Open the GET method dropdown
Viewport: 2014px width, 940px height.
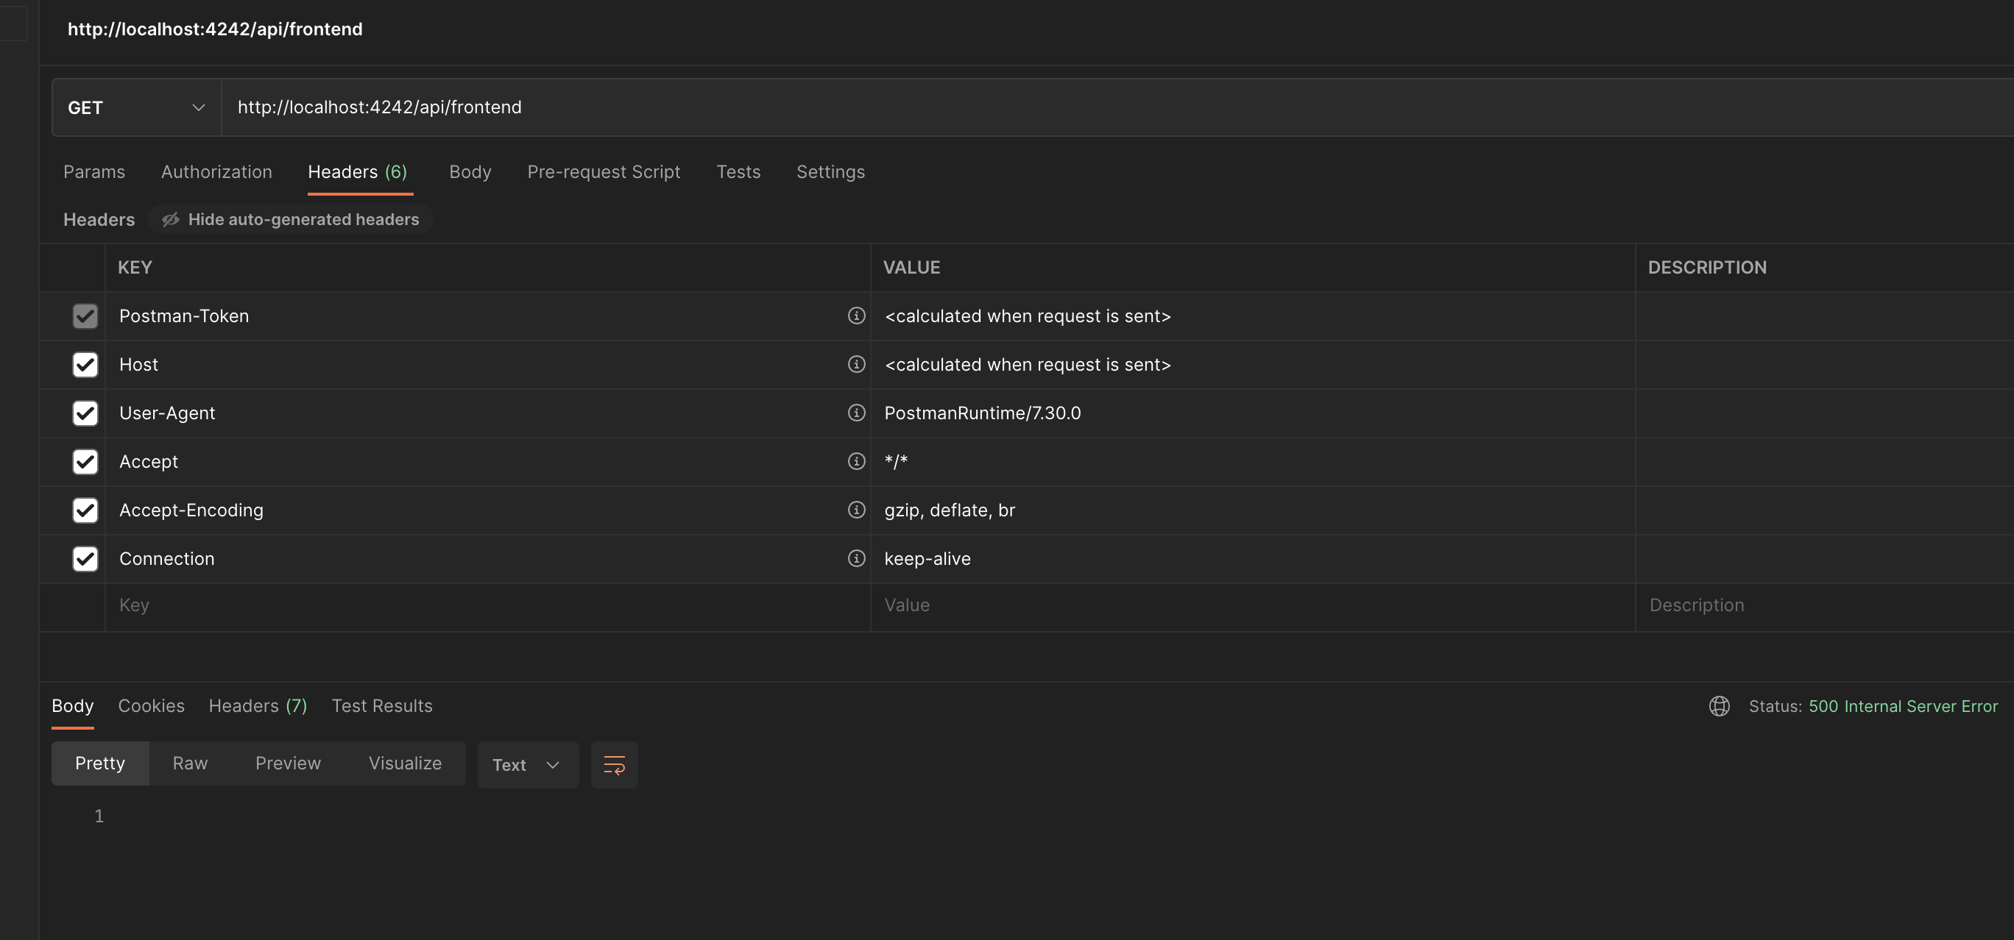coord(137,107)
